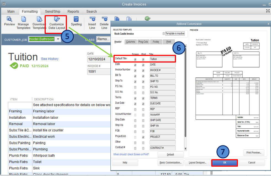Open the Class dropdown field
271x176 pixels.
103,39
